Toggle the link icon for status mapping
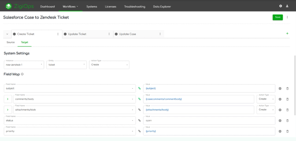 pos(139,121)
